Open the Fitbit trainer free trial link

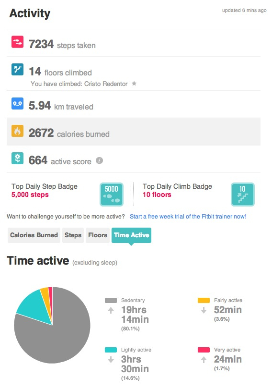point(188,217)
